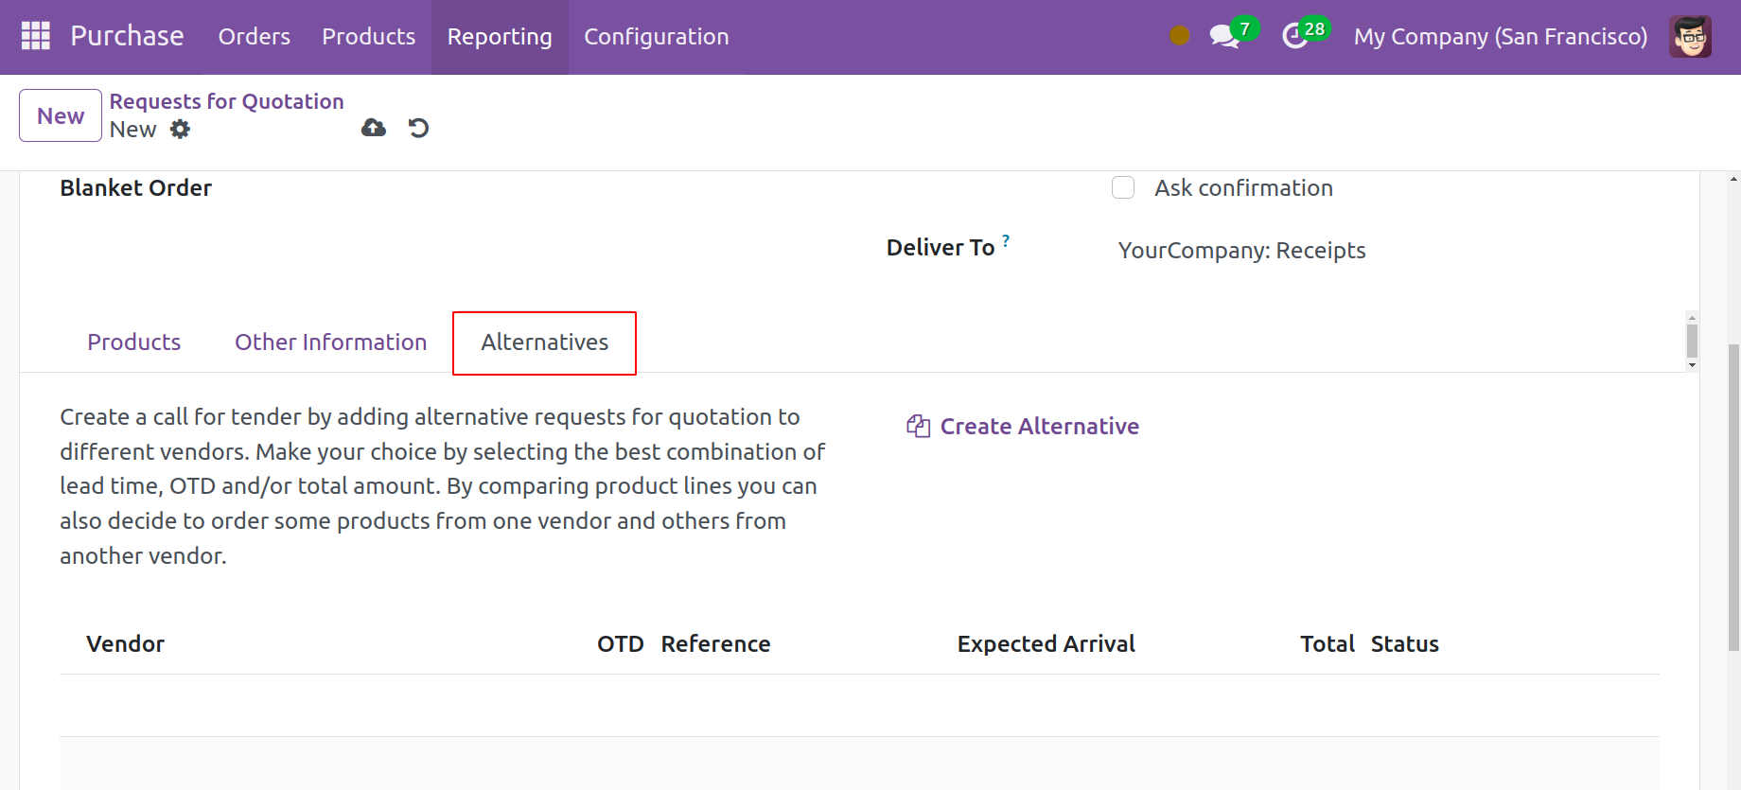
Task: Sort by the Vendor column header
Action: pyautogui.click(x=125, y=643)
